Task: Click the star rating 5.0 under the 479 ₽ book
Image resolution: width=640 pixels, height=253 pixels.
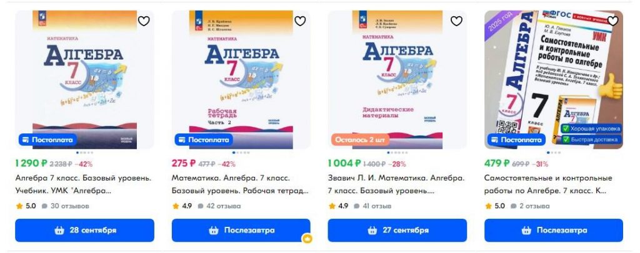Action: [495, 206]
